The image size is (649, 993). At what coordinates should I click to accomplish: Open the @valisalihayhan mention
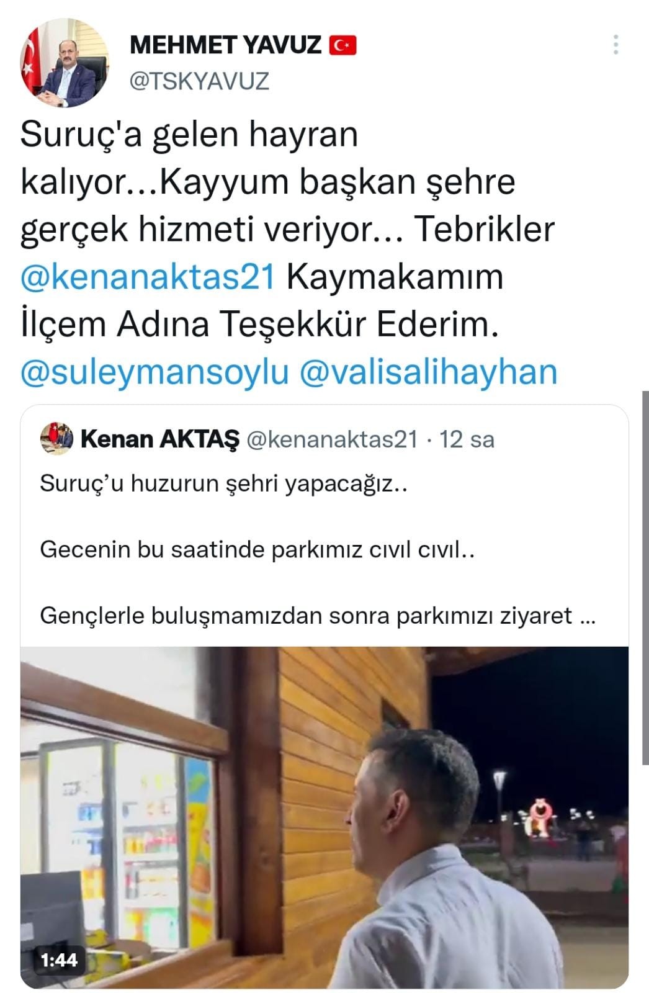[x=428, y=372]
